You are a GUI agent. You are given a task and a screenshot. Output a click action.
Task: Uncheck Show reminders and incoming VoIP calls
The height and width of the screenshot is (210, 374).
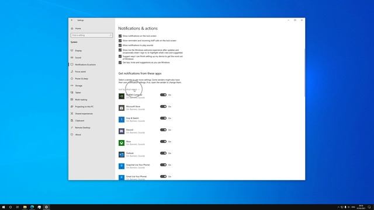120,41
